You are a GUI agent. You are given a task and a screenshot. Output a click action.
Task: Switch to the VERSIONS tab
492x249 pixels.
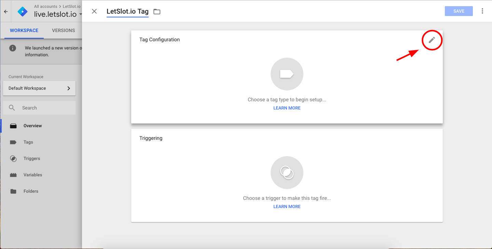pos(64,30)
